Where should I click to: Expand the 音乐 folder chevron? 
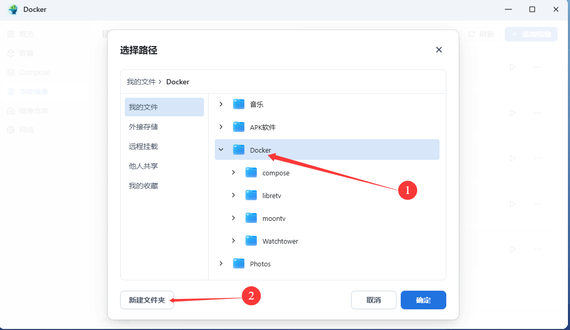(x=221, y=104)
